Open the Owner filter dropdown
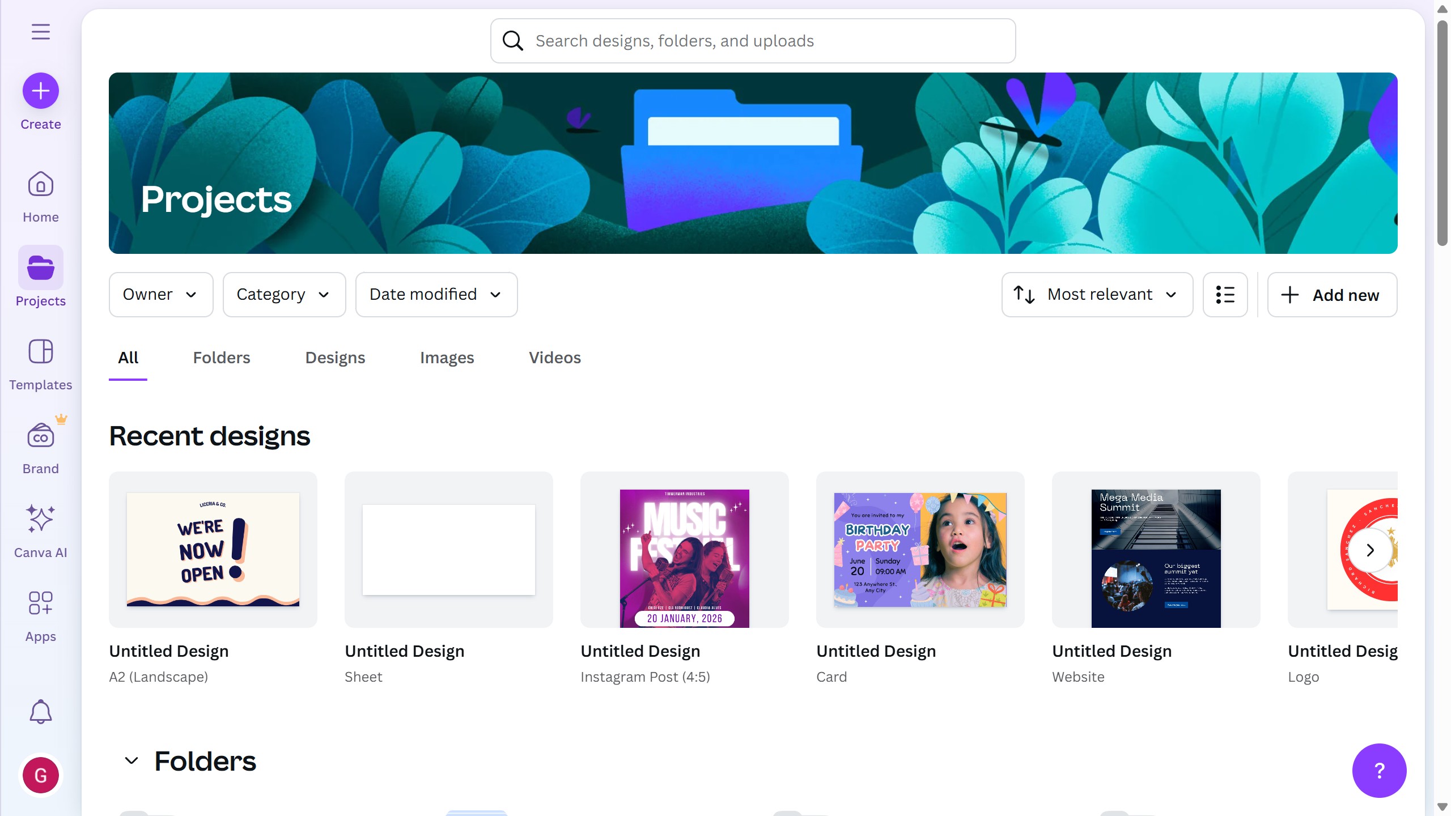 click(160, 294)
